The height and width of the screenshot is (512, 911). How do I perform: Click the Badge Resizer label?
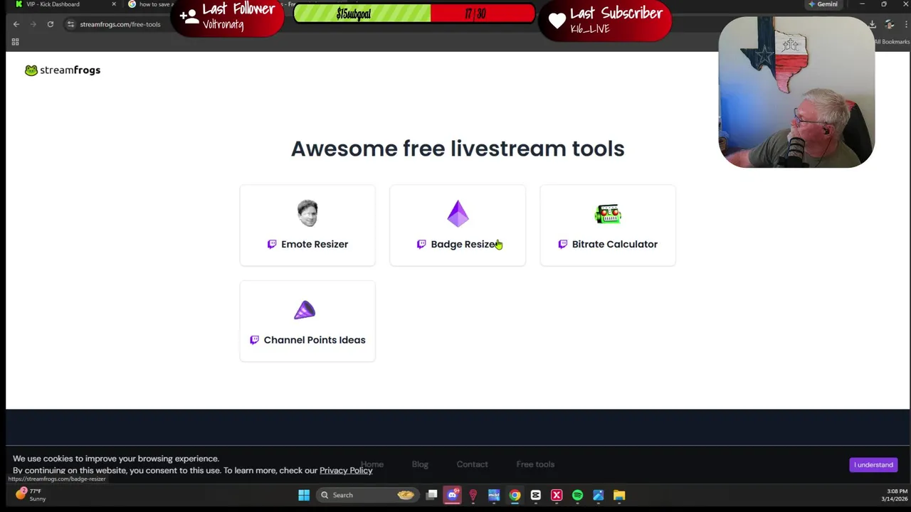[x=465, y=244]
